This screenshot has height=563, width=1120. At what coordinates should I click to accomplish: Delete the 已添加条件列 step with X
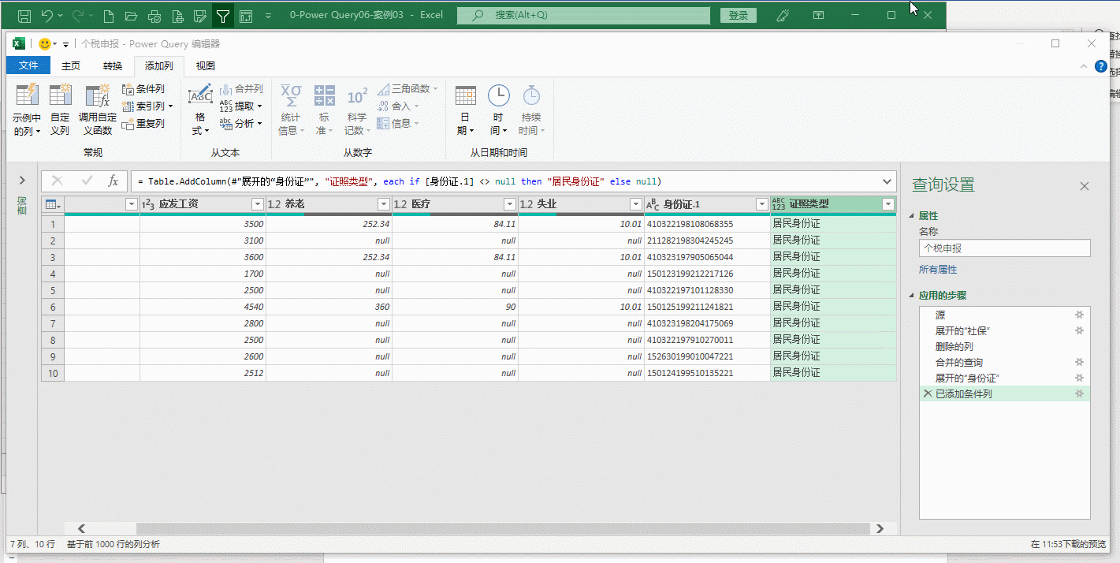coord(927,394)
